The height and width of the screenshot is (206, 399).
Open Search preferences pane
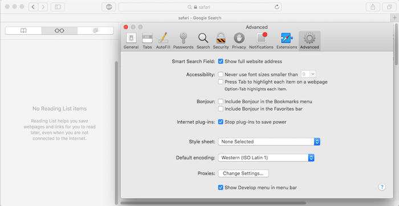pyautogui.click(x=203, y=41)
